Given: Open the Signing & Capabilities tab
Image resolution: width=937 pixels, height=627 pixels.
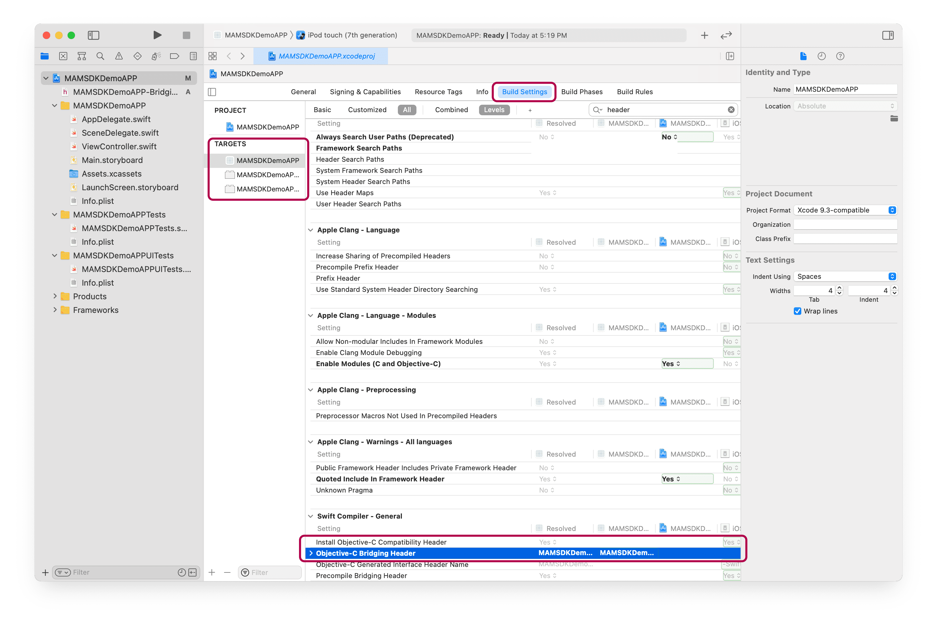Looking at the screenshot, I should [x=365, y=92].
